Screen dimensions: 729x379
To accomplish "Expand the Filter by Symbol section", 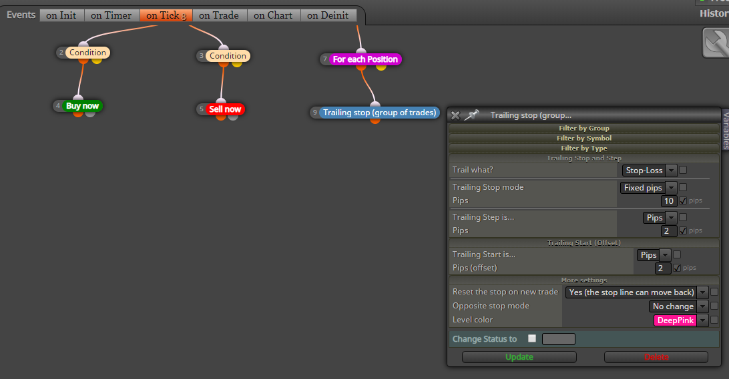I will 584,139.
